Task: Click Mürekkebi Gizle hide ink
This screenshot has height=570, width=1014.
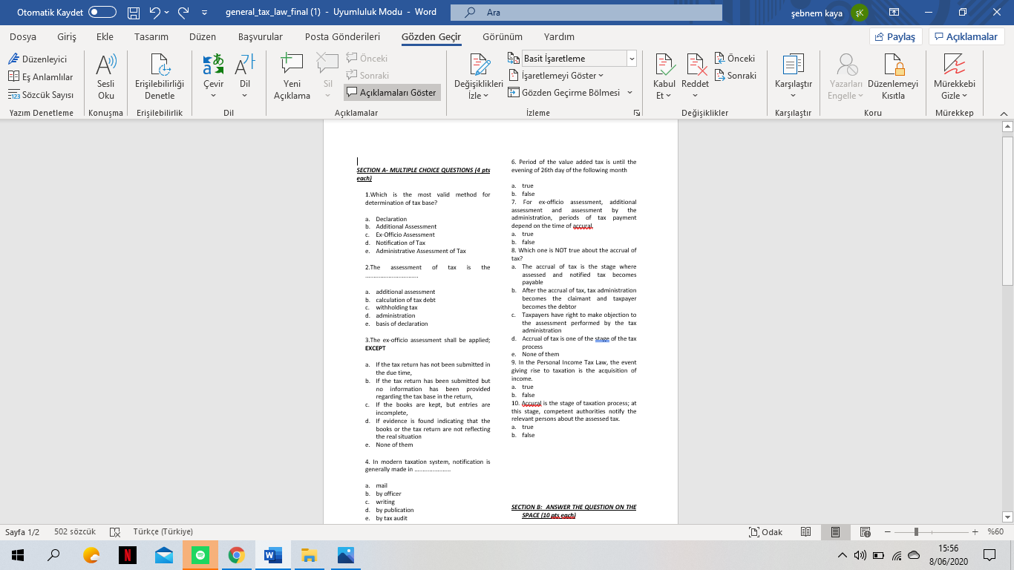Action: (955, 77)
